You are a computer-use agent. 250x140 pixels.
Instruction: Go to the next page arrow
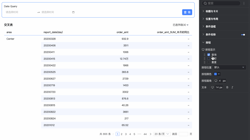[x=150, y=134]
